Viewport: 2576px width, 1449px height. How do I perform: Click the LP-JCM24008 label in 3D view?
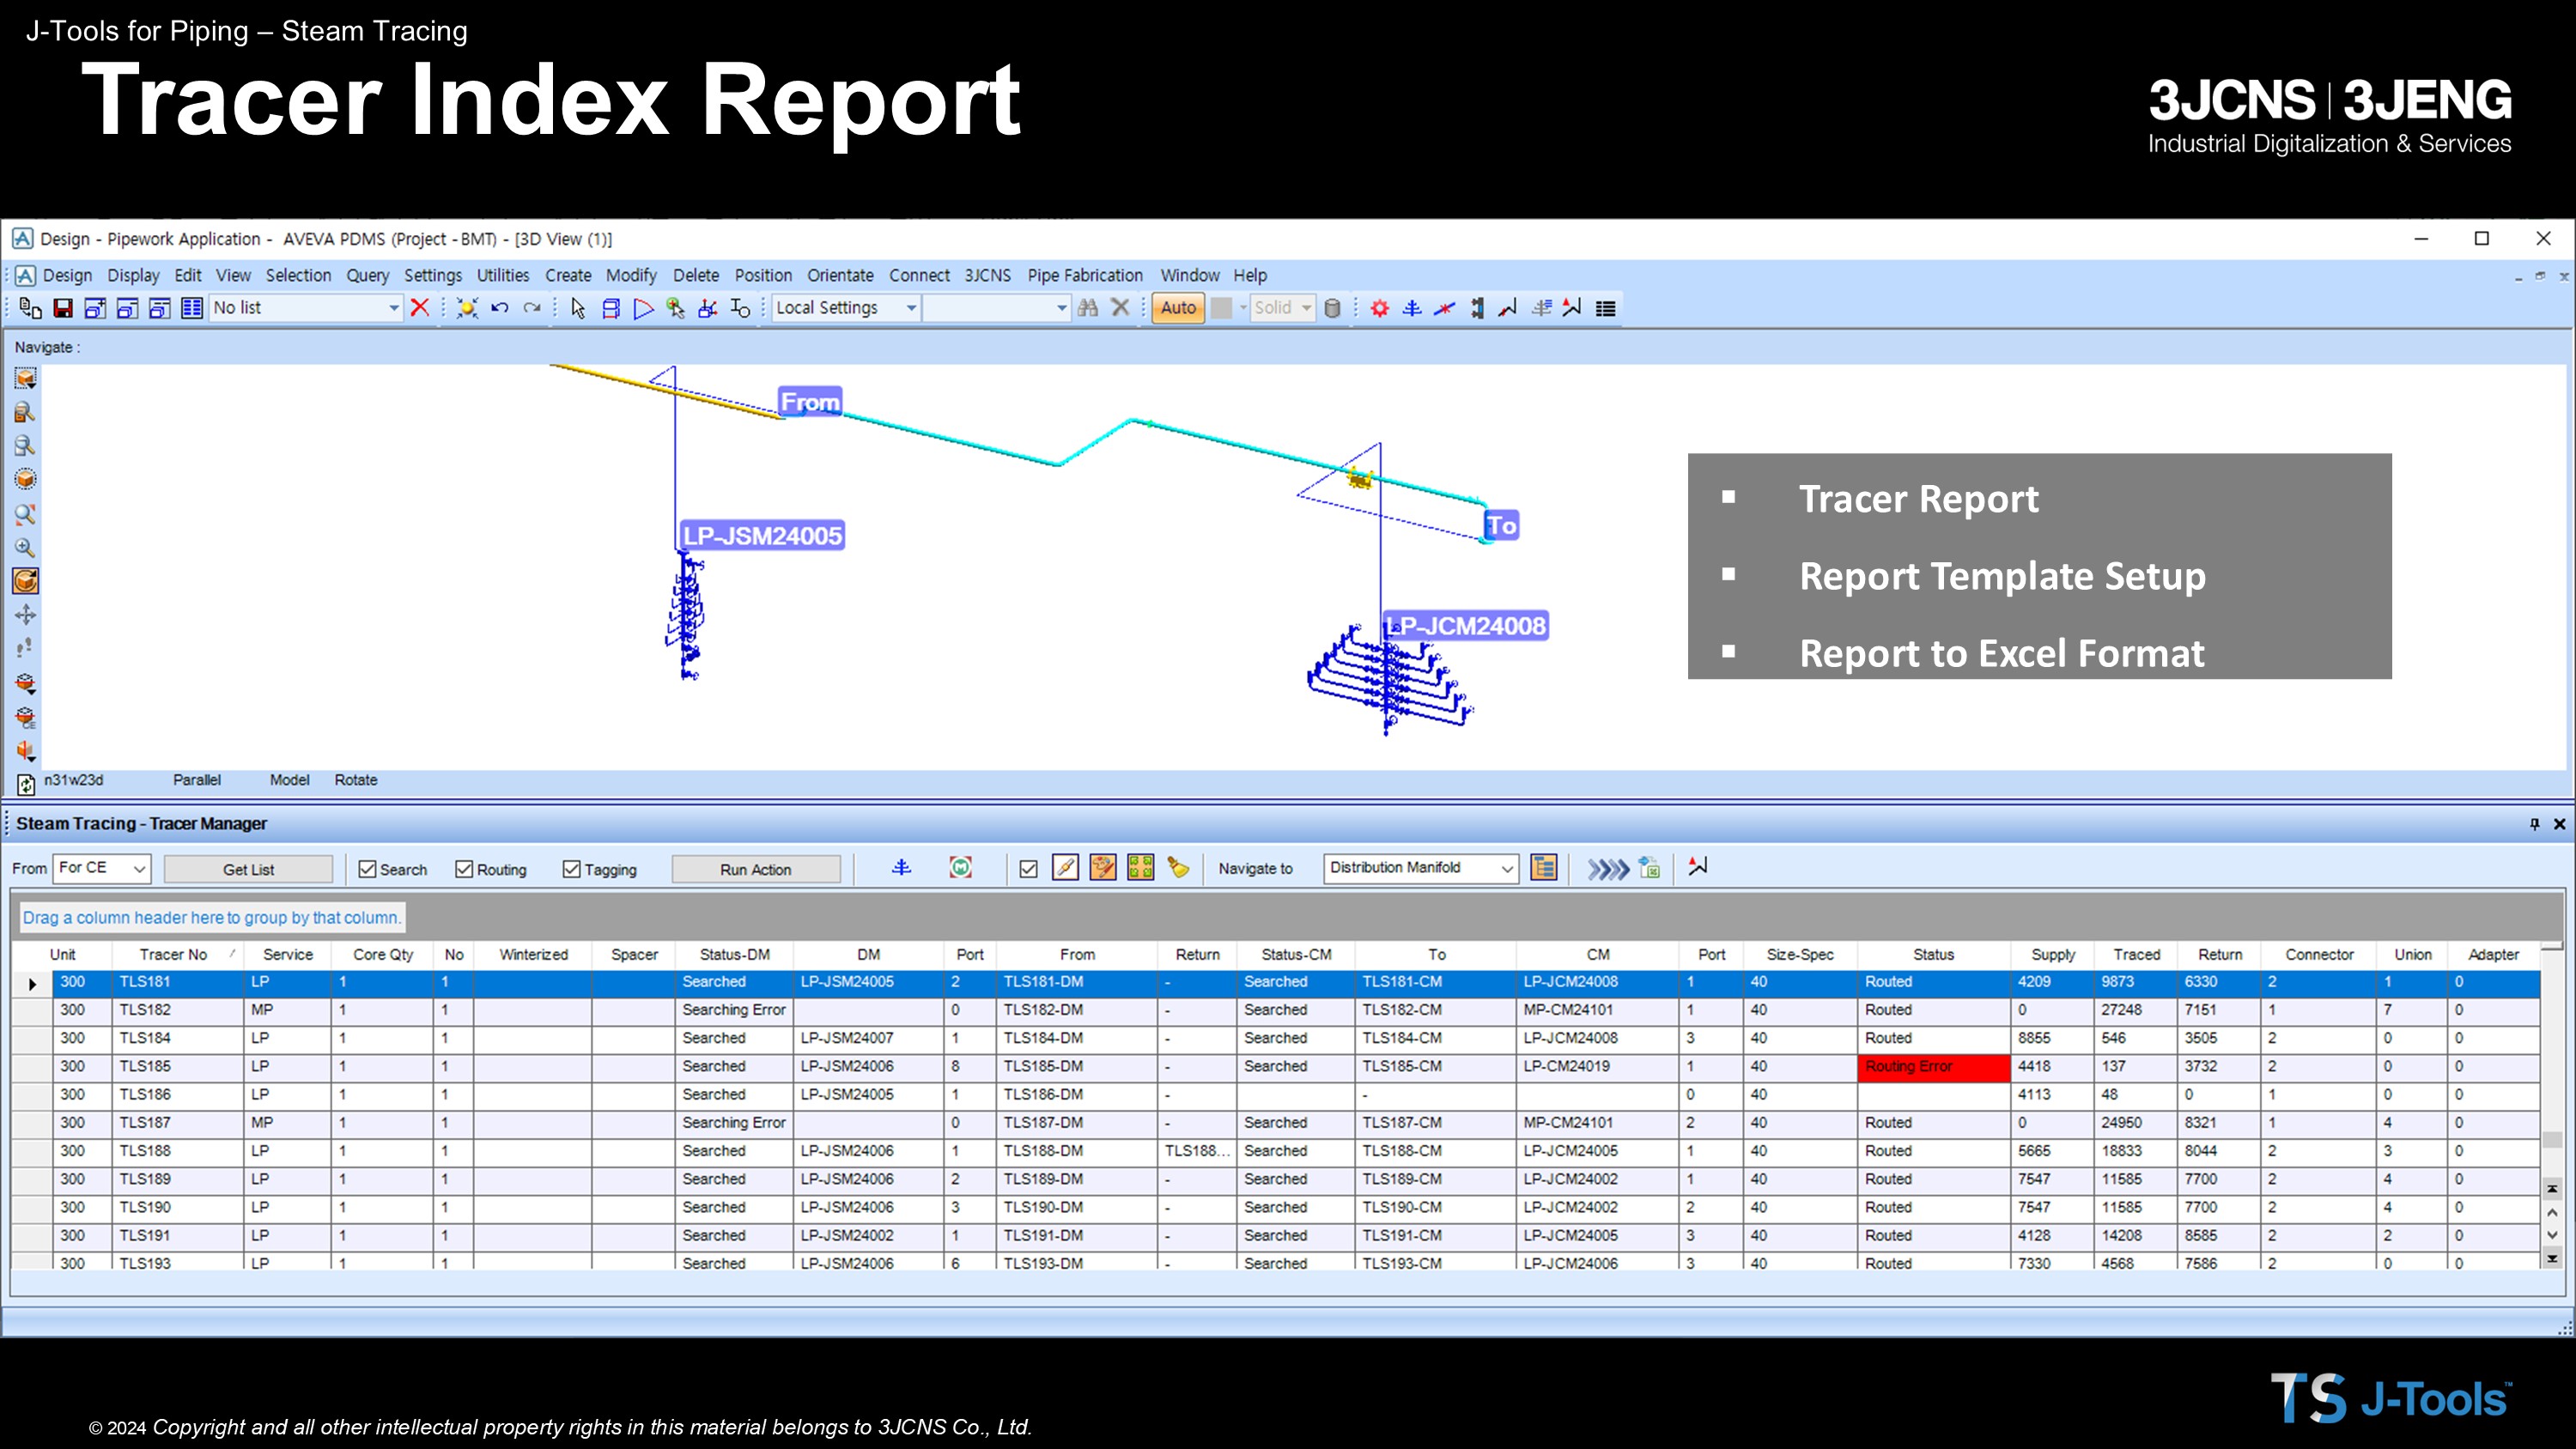pos(1466,626)
